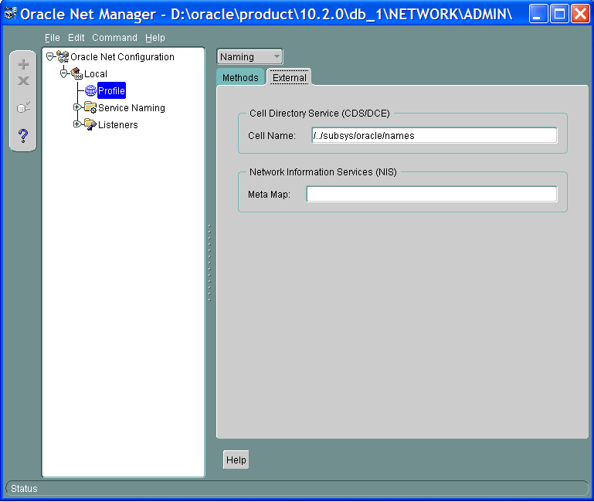The width and height of the screenshot is (594, 502).
Task: Click the Service Naming folder icon
Action: (x=90, y=107)
